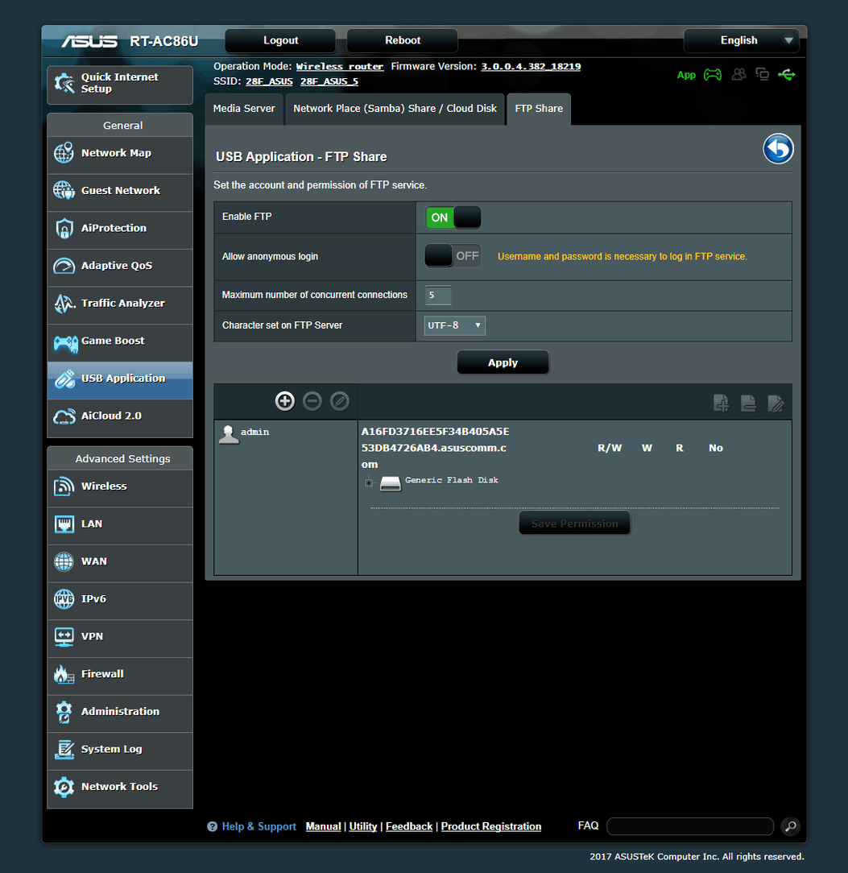Click the FAQ search magnifier icon

[x=790, y=827]
